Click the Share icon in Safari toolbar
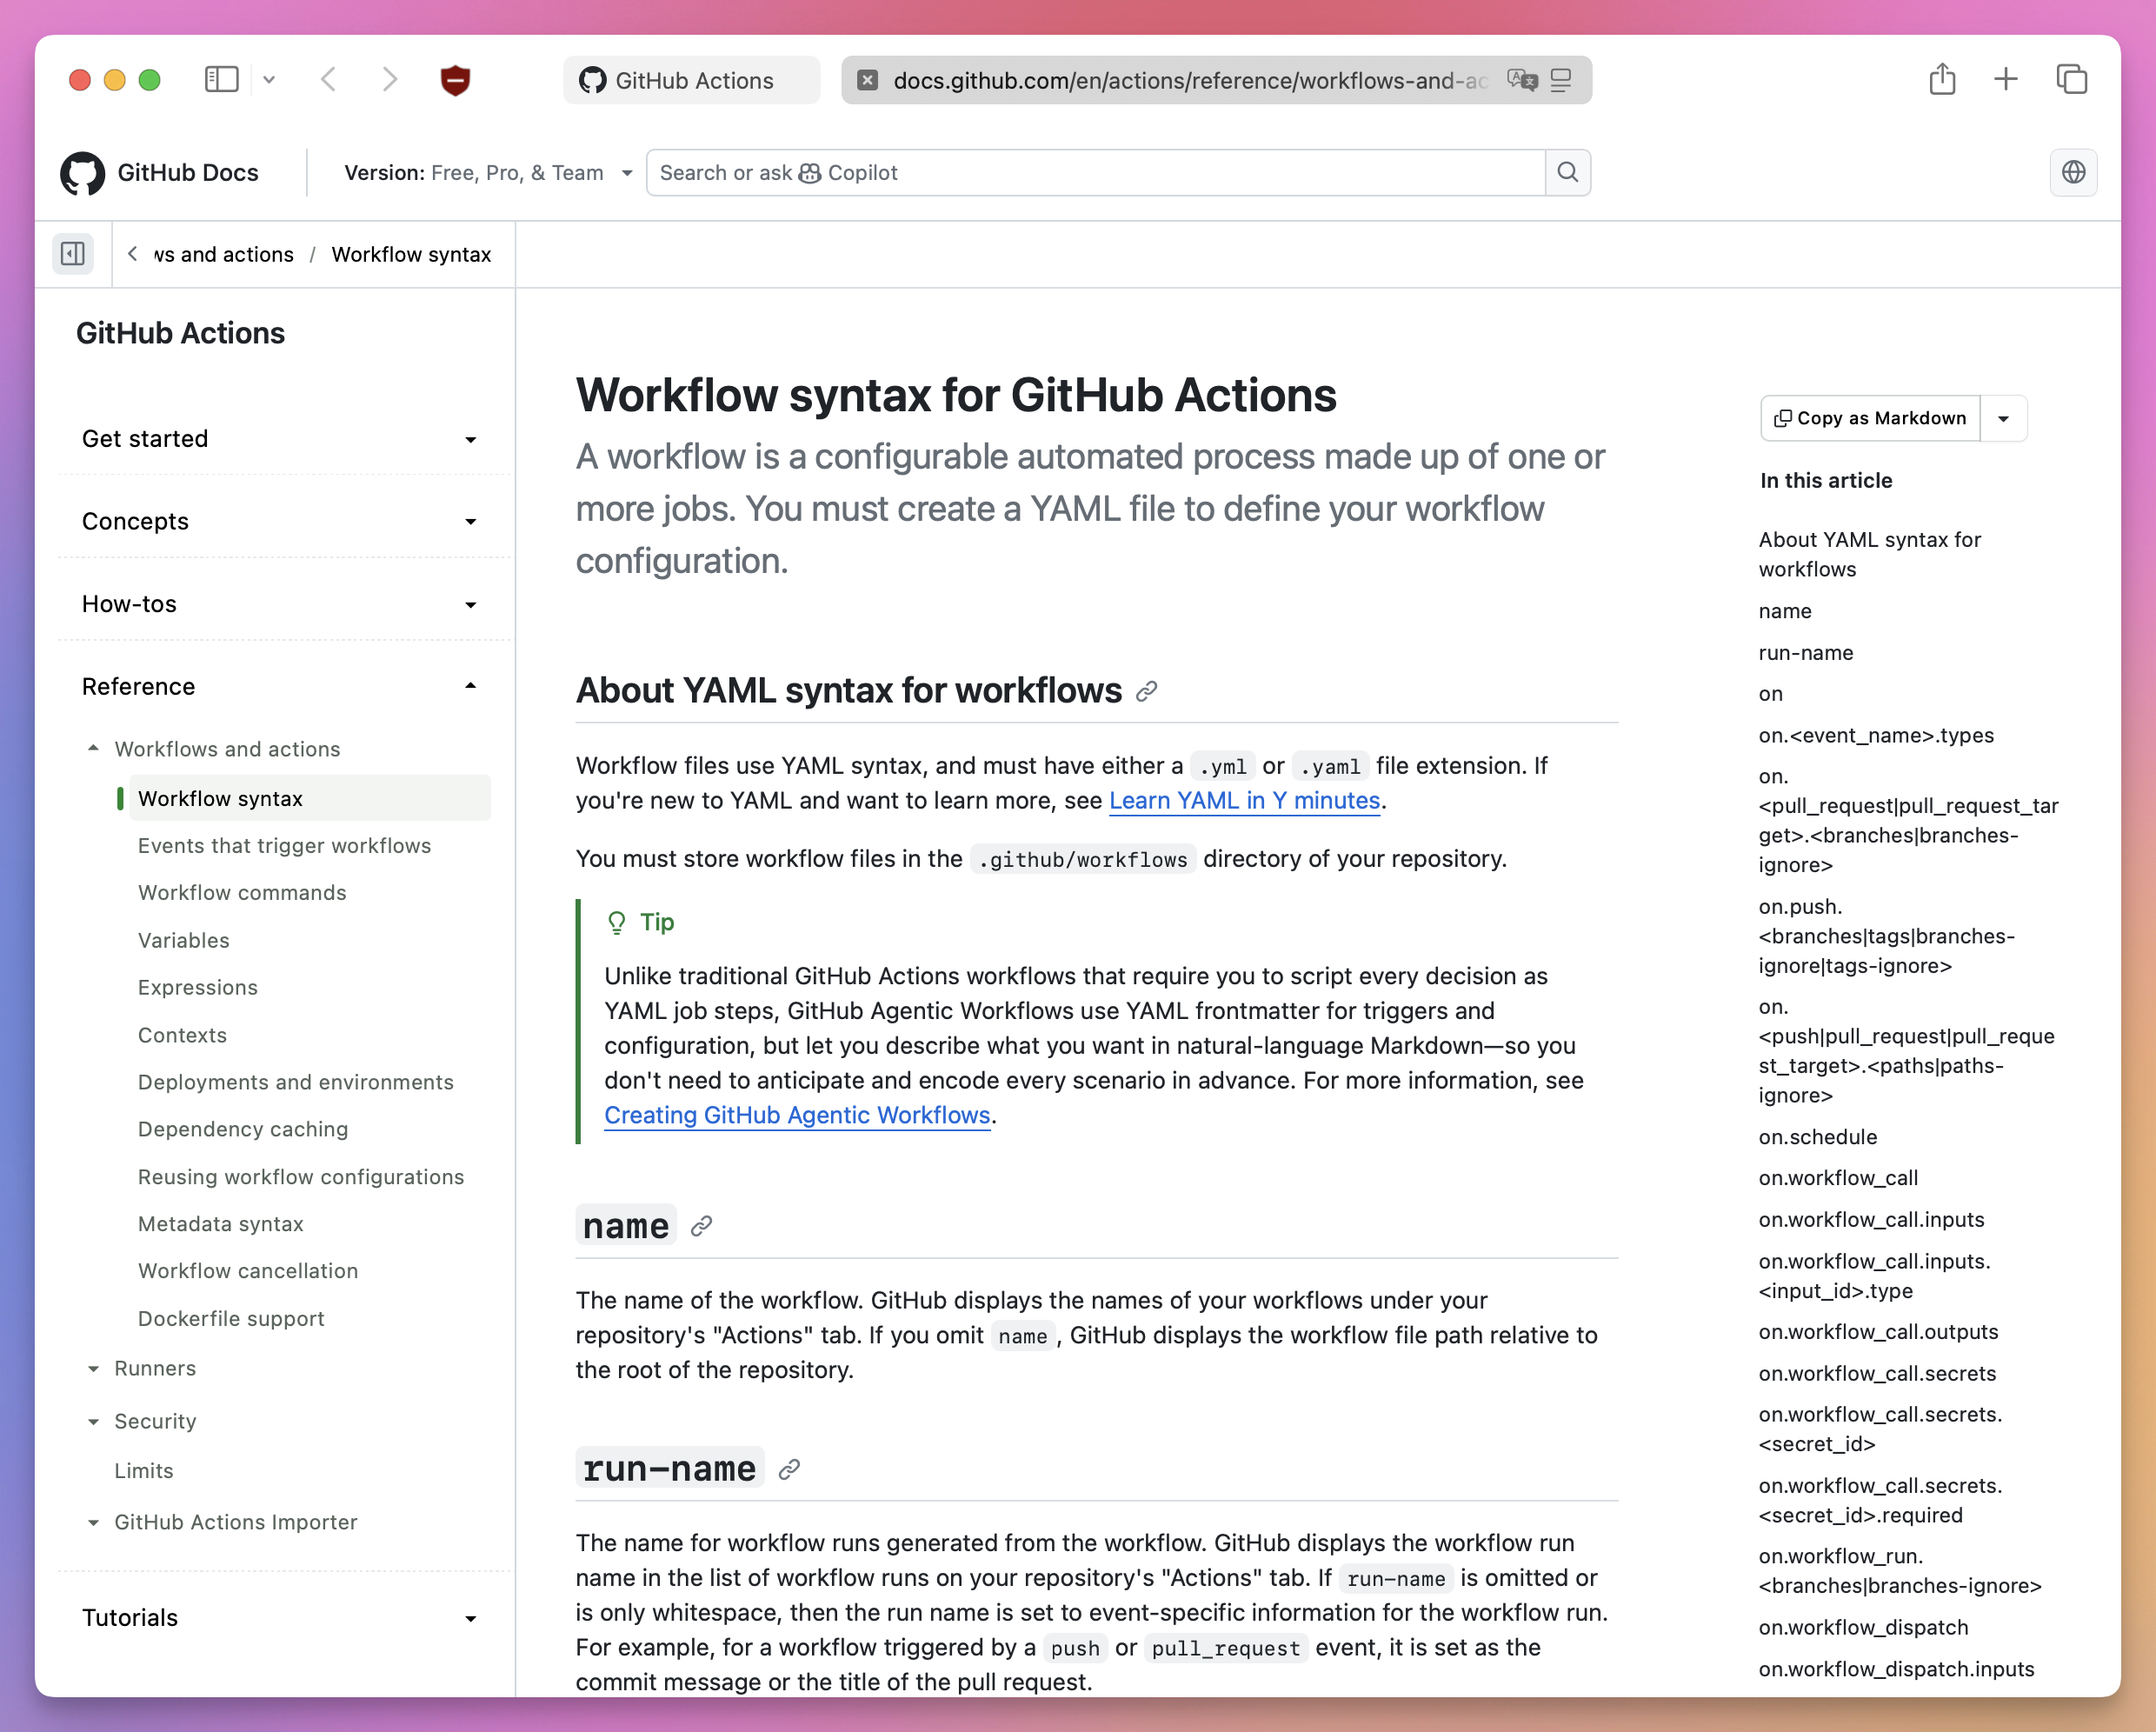Image resolution: width=2156 pixels, height=1732 pixels. (x=1942, y=79)
